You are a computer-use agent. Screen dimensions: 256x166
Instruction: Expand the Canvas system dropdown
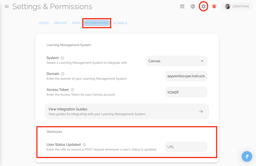click(176, 61)
